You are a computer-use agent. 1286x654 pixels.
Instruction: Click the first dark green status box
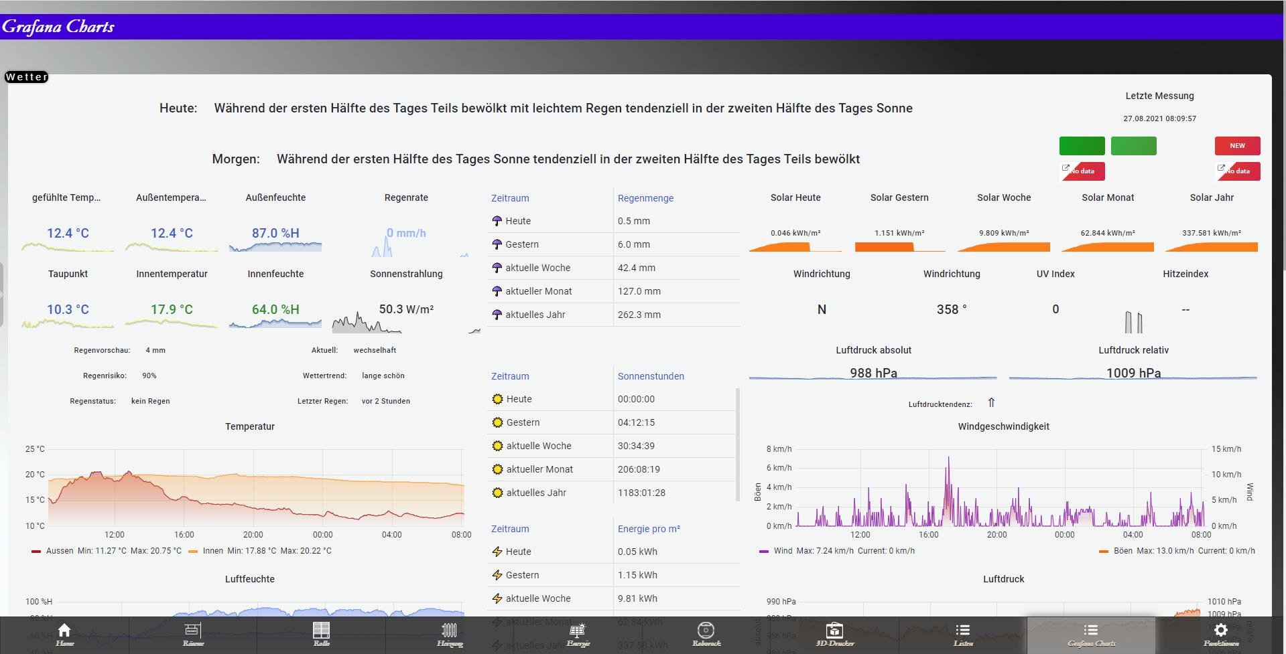click(x=1082, y=146)
